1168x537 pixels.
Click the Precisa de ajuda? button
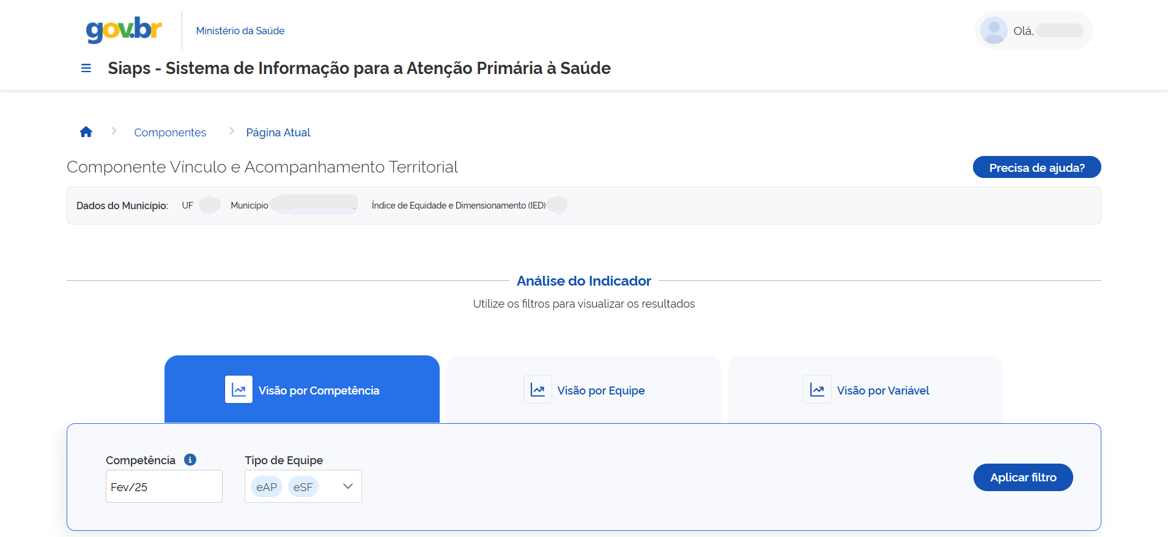pyautogui.click(x=1037, y=168)
